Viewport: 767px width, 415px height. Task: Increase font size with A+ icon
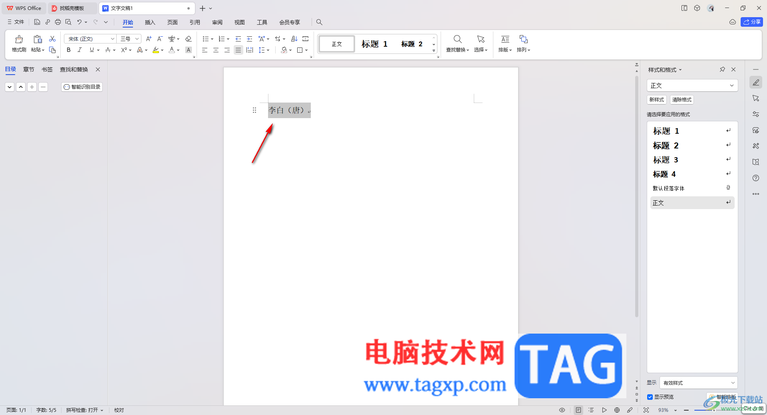[149, 39]
